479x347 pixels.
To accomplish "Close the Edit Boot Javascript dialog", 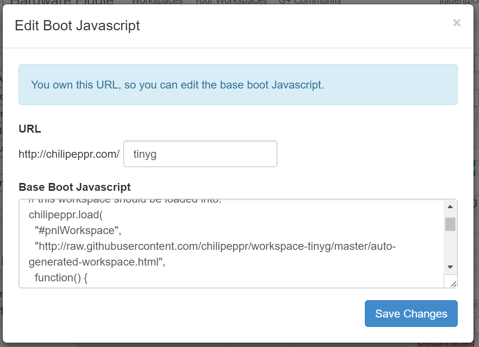I will [x=457, y=23].
